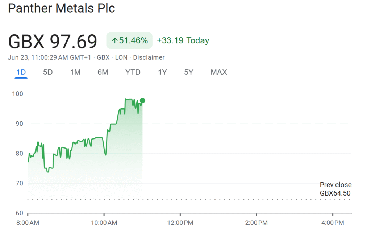Click the Panther Metals Plc title

(x=62, y=8)
